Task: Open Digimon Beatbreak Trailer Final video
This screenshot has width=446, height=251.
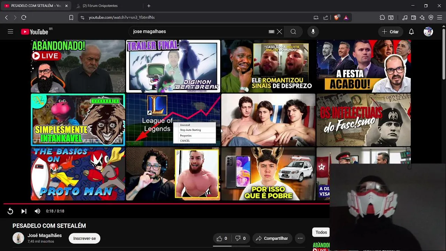Action: pyautogui.click(x=173, y=66)
